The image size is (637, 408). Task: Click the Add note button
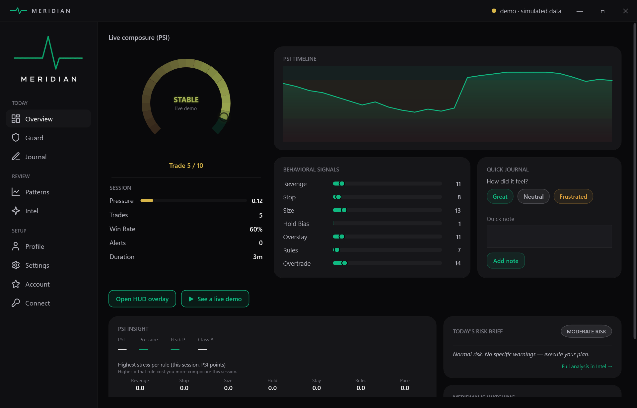pyautogui.click(x=505, y=261)
